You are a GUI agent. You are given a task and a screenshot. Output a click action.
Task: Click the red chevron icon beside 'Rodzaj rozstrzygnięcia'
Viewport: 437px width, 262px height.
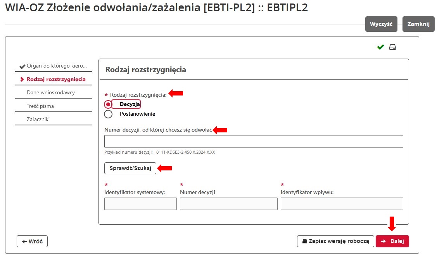click(23, 79)
